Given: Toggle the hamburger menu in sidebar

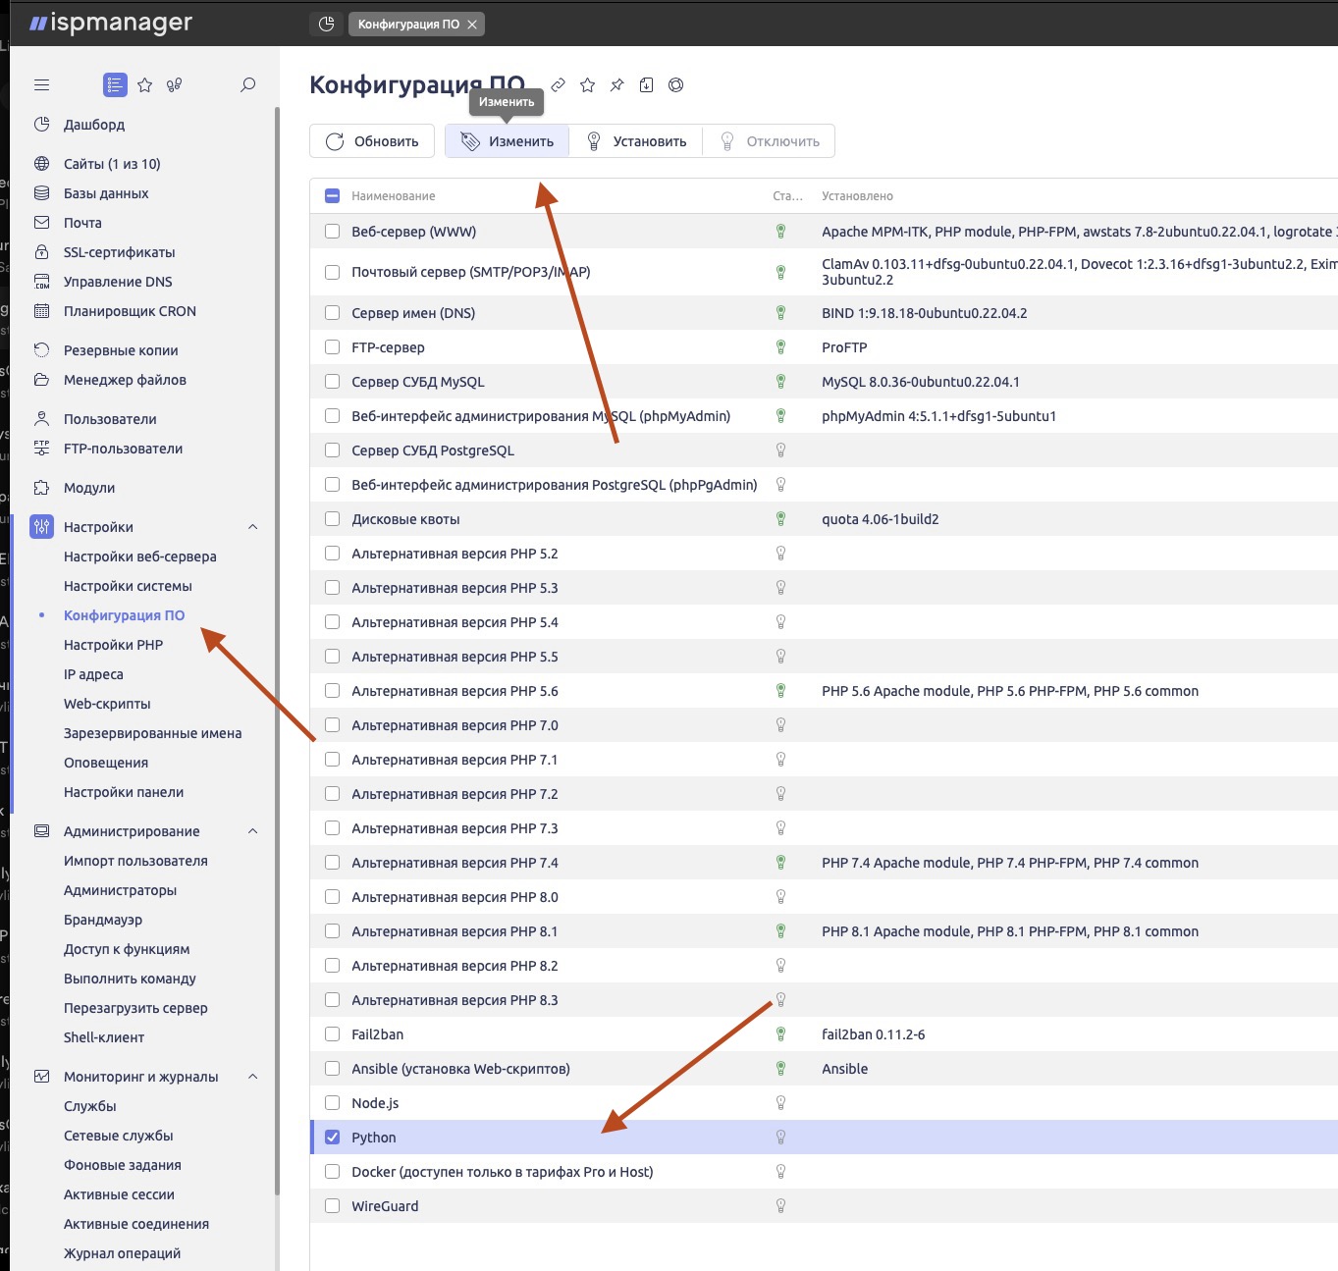Looking at the screenshot, I should [x=41, y=85].
